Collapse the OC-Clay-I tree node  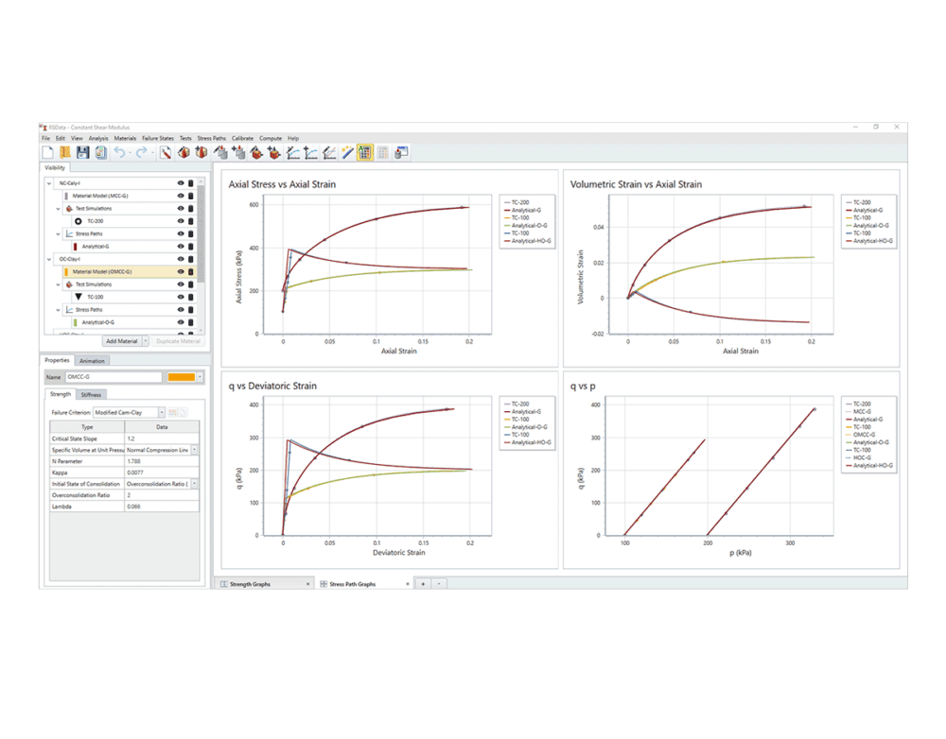pos(49,259)
